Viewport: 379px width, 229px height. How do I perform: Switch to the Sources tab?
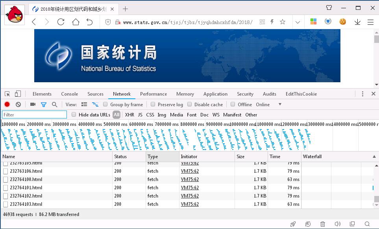(x=95, y=94)
